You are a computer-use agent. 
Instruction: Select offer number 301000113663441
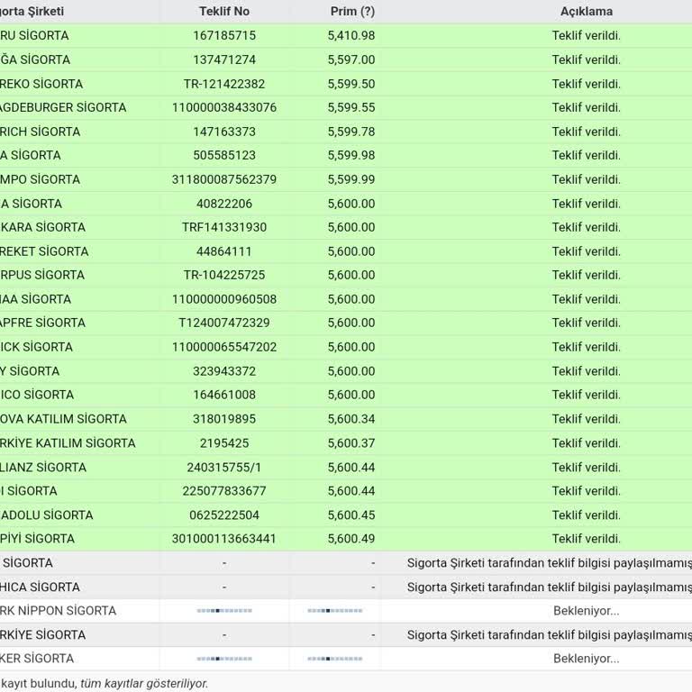click(x=224, y=539)
